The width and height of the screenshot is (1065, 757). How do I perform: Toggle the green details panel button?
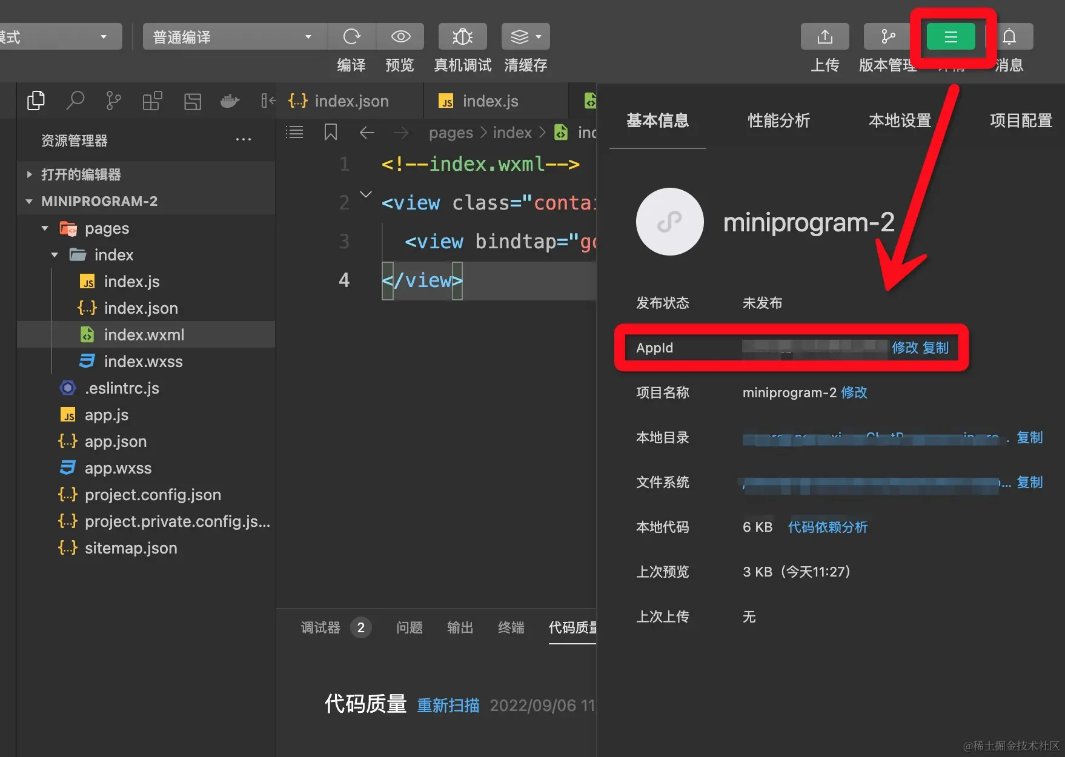[951, 37]
